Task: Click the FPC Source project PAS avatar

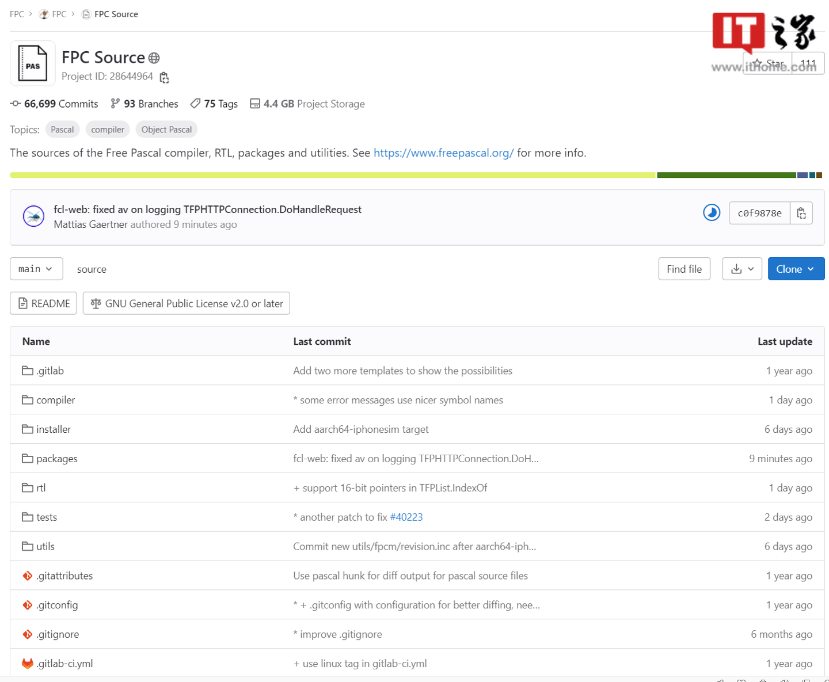Action: [33, 64]
